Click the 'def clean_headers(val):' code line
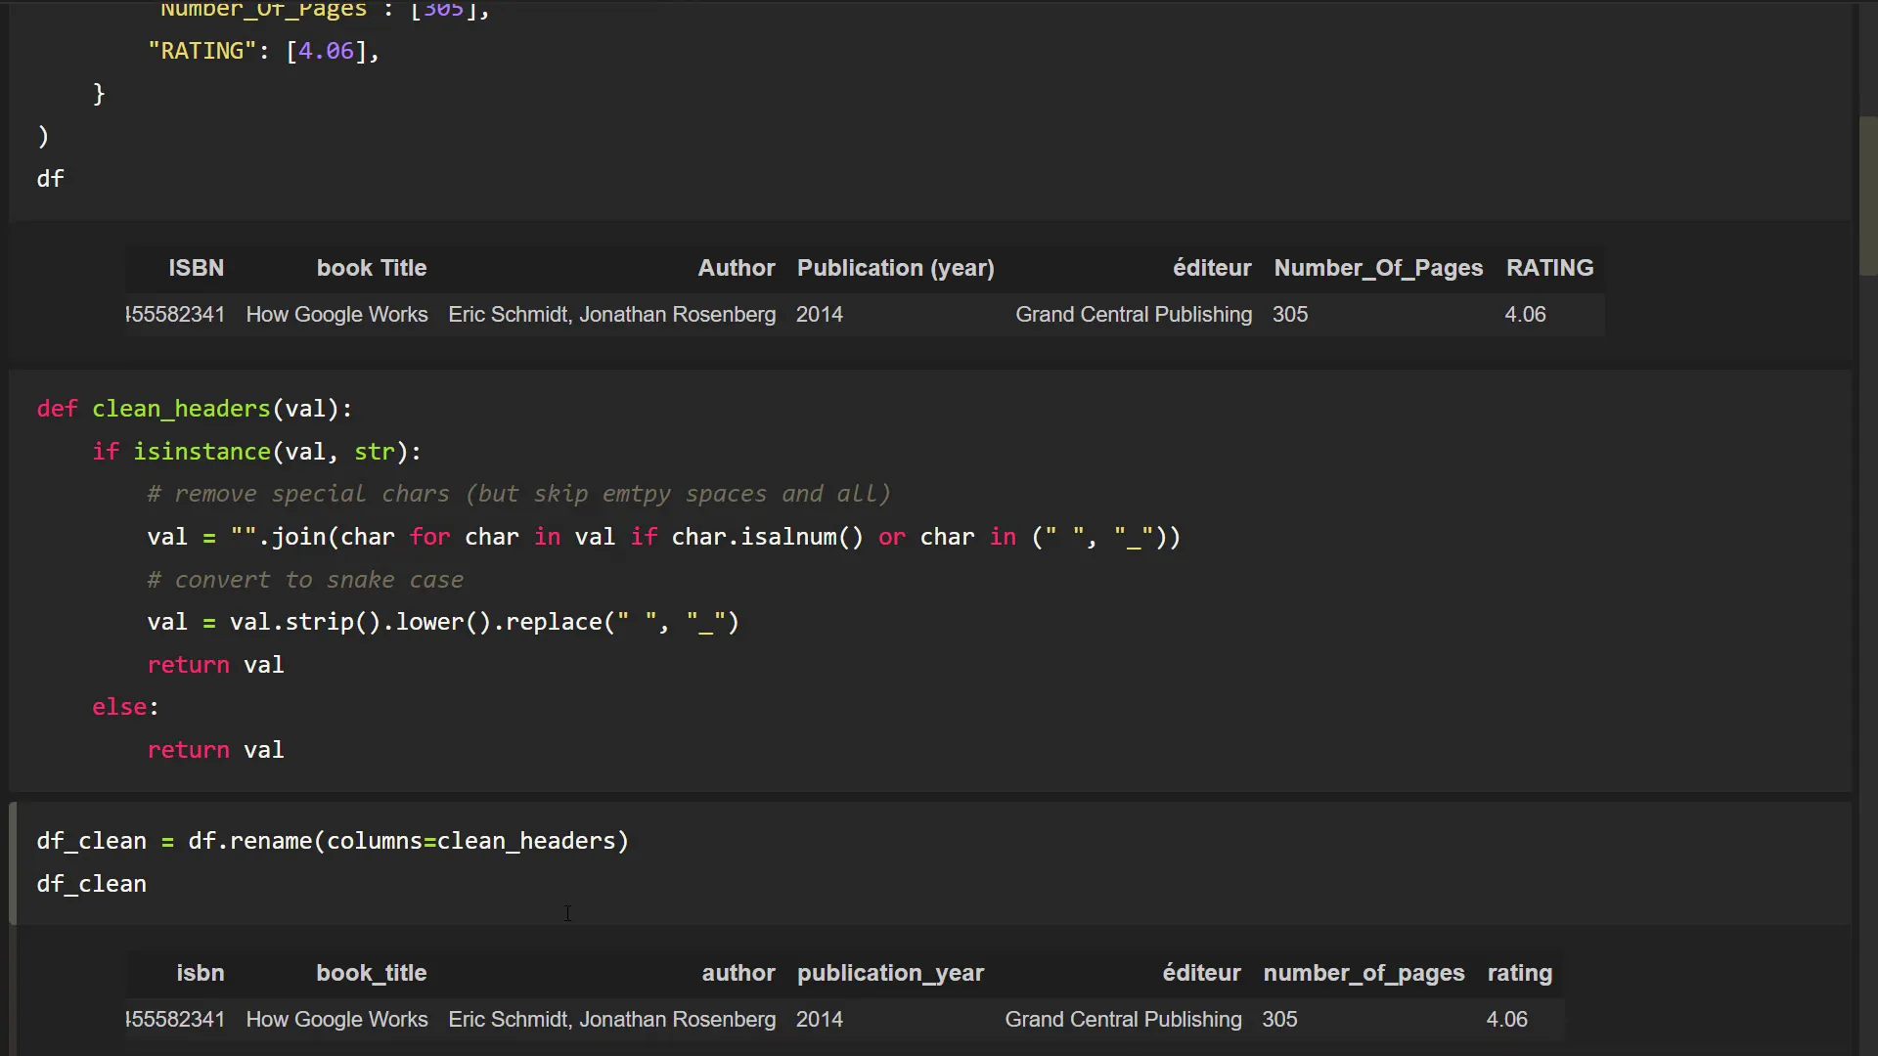 pyautogui.click(x=194, y=409)
